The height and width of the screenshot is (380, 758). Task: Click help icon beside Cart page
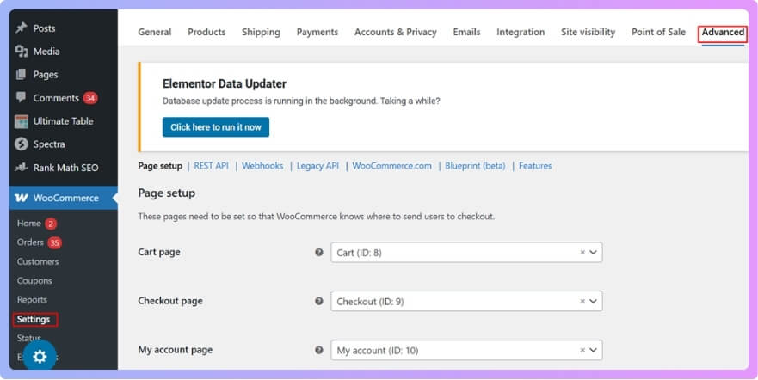click(318, 252)
